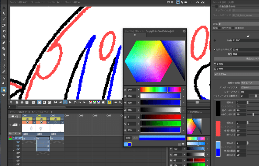Viewport: 259px width, 166px height.
Task: Jump to last frame
Action: coord(85,102)
